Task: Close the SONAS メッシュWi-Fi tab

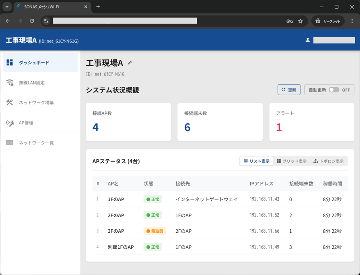Action: (86, 7)
